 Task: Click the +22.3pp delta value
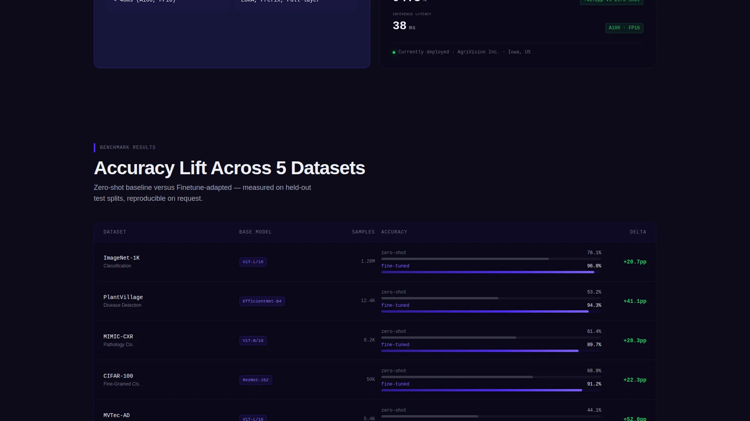635,380
